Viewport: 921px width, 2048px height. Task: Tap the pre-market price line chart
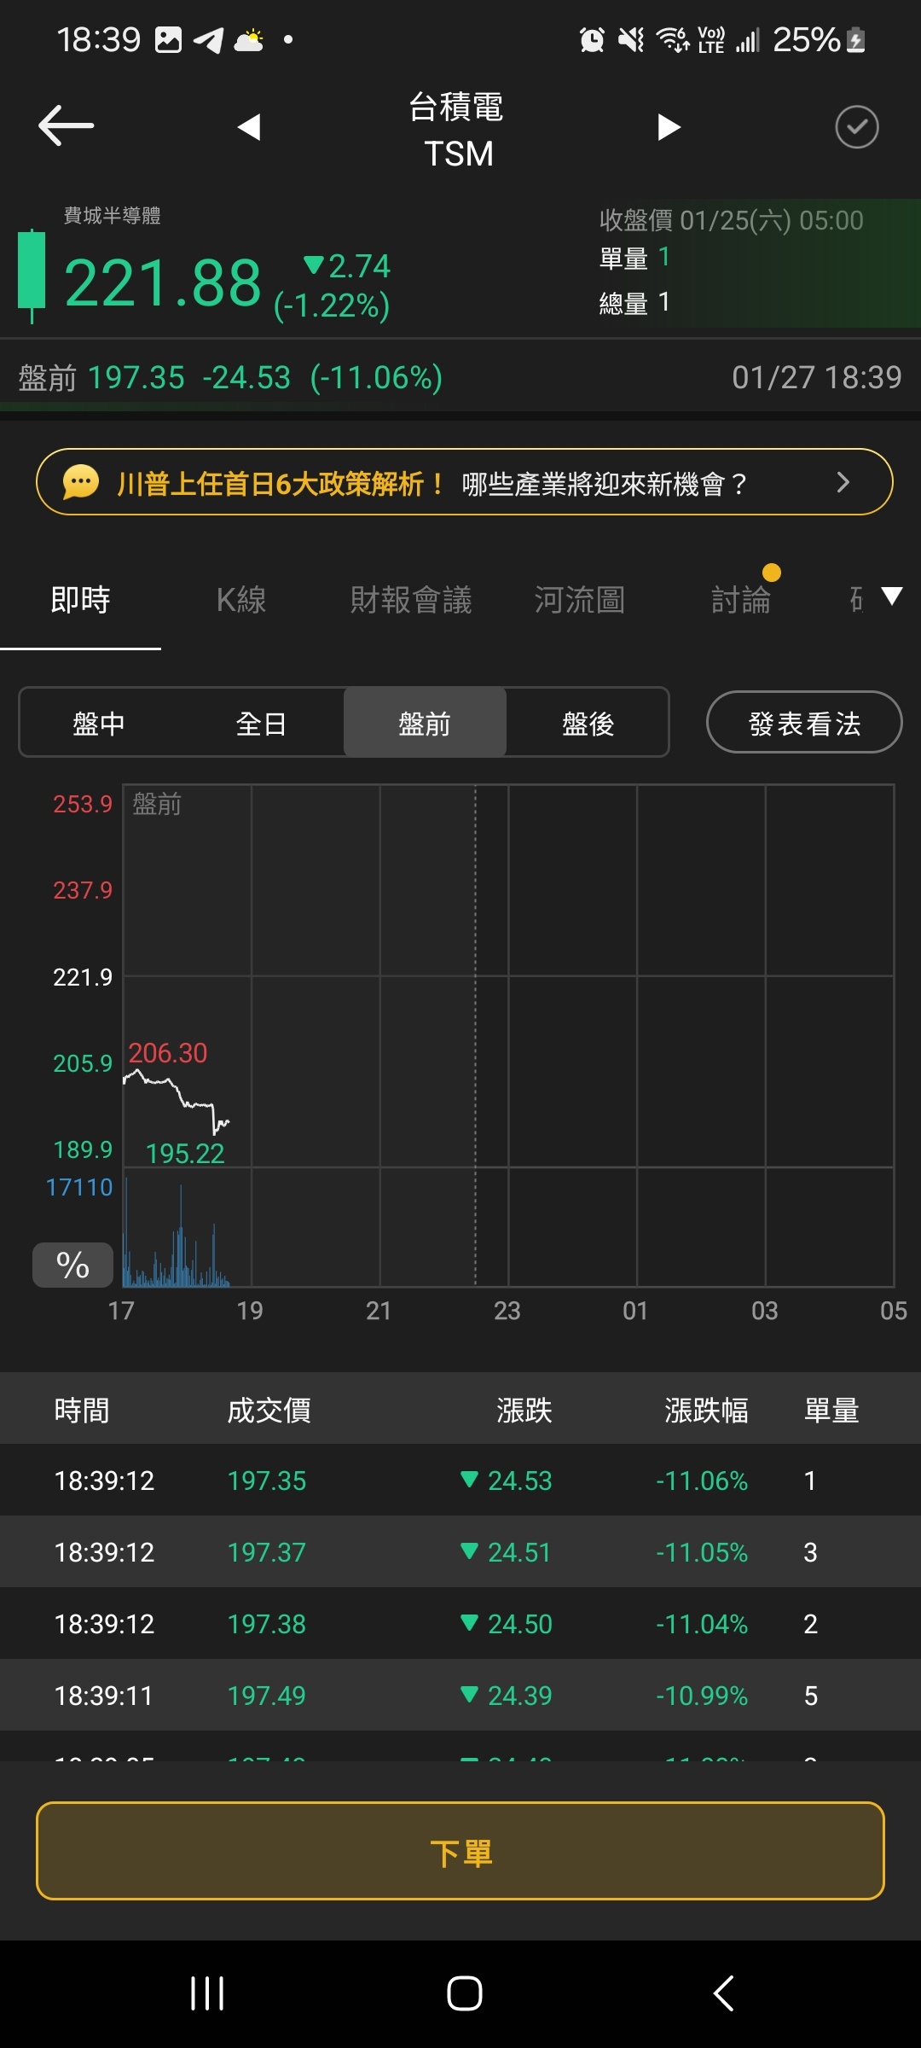(x=177, y=1101)
